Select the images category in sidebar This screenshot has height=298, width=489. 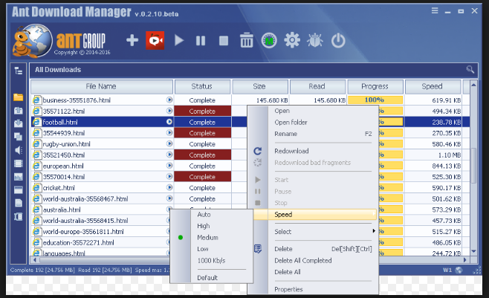coord(19,177)
